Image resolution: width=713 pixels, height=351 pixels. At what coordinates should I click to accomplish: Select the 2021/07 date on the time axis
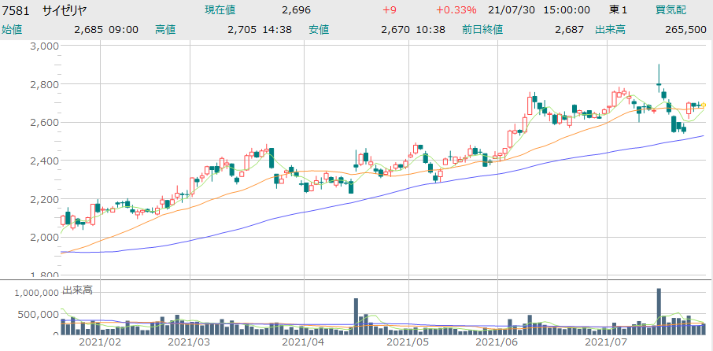[608, 343]
